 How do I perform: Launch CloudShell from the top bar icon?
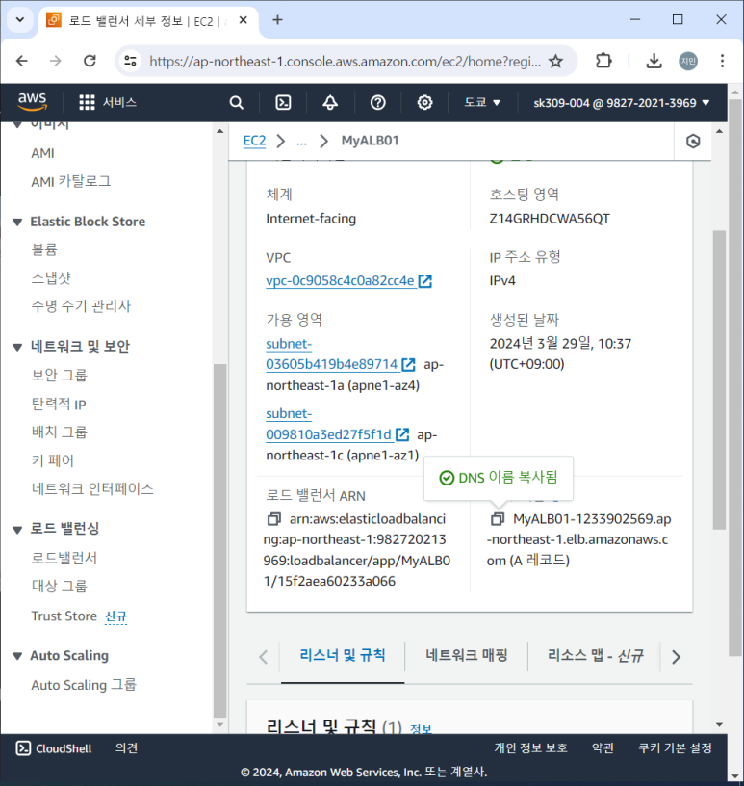(x=283, y=103)
